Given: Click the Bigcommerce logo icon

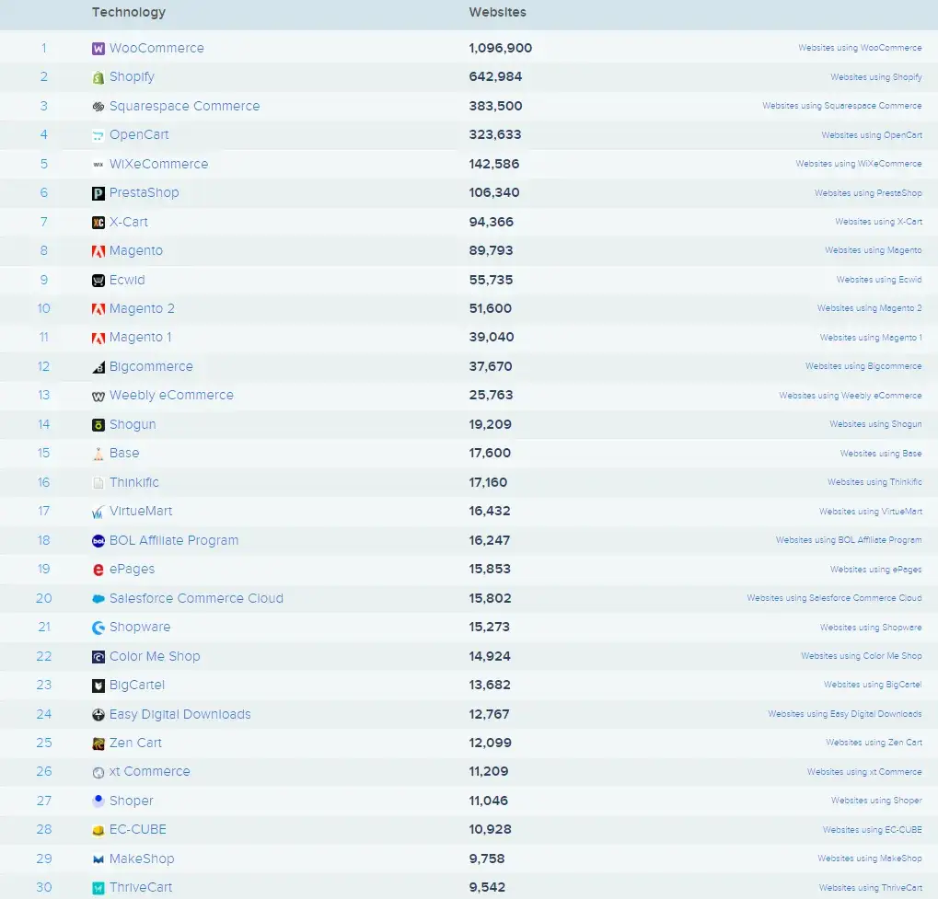Looking at the screenshot, I should point(98,367).
